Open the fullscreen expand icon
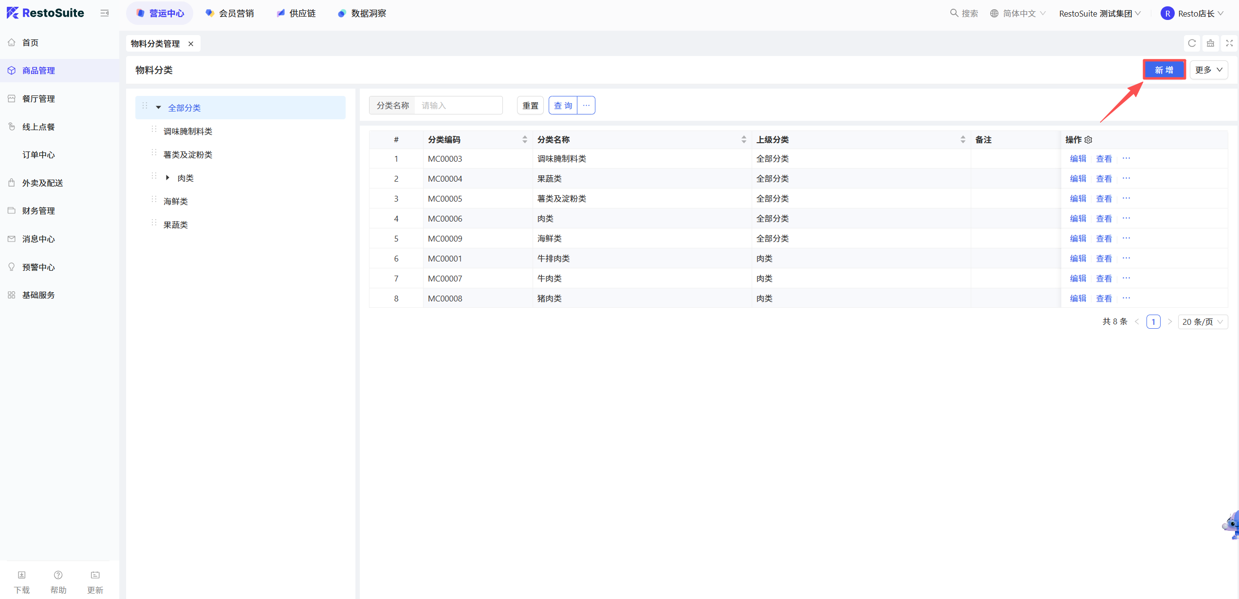Screen dimensions: 1239x599 [1229, 43]
